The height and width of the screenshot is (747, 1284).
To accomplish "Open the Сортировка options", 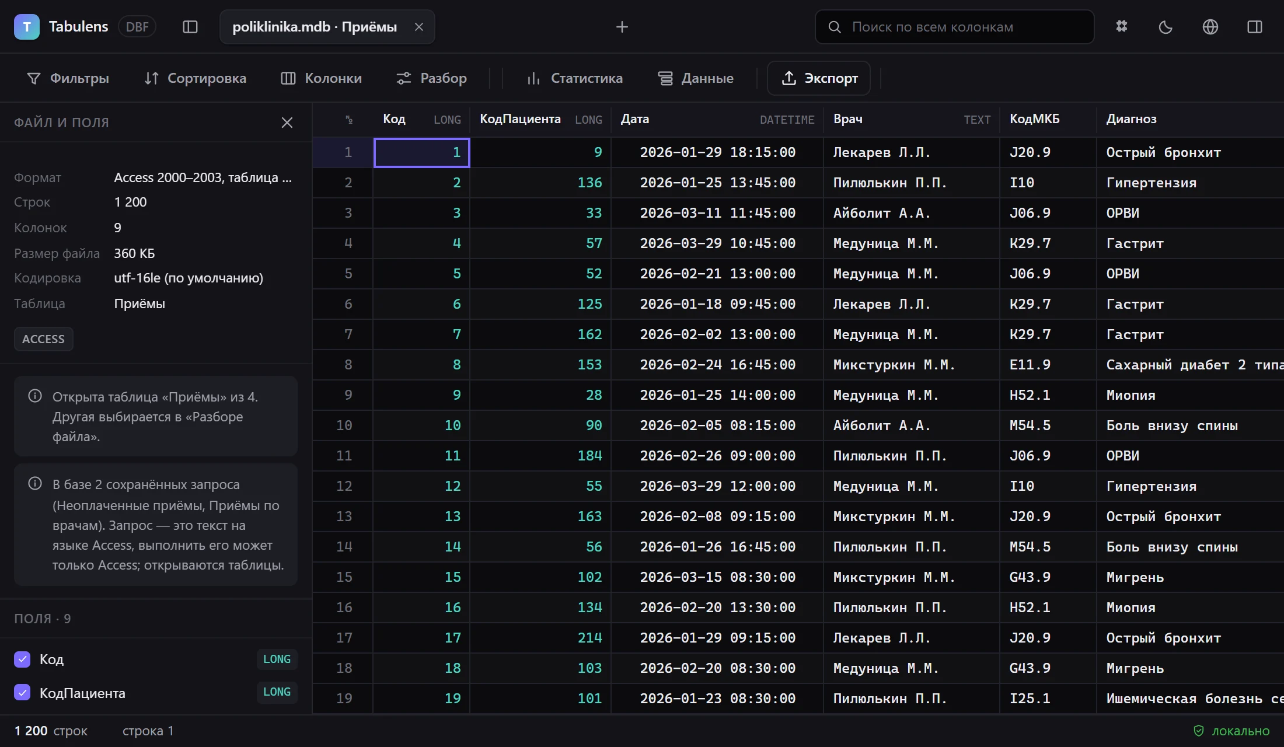I will (195, 78).
